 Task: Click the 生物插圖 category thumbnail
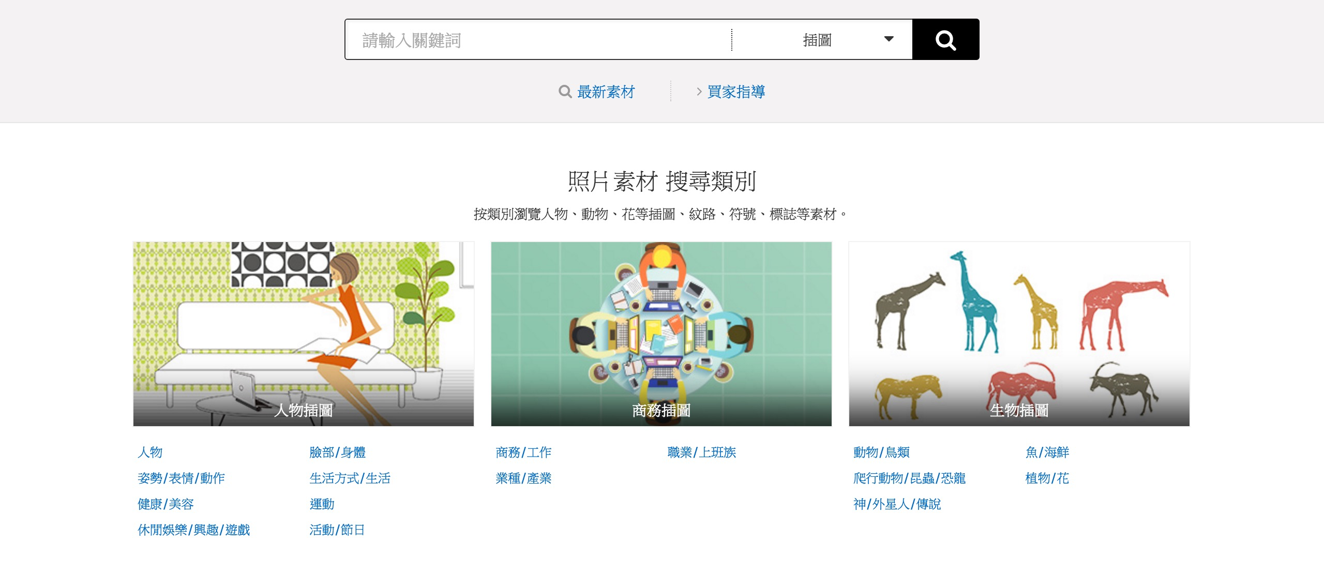(x=1019, y=334)
